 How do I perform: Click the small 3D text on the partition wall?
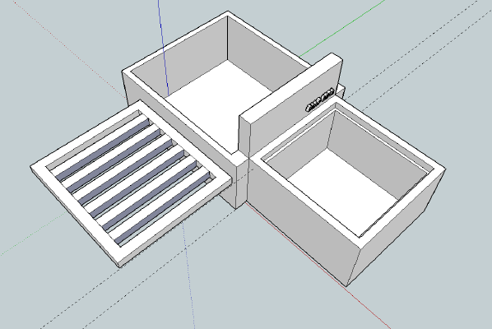click(320, 99)
